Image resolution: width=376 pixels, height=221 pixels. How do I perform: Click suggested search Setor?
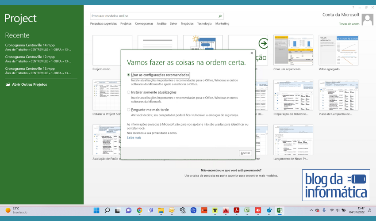[173, 23]
